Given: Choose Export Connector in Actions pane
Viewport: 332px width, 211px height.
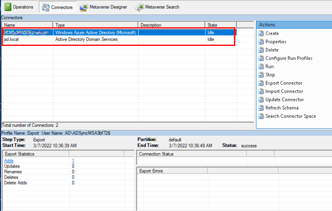Looking at the screenshot, I should (284, 83).
